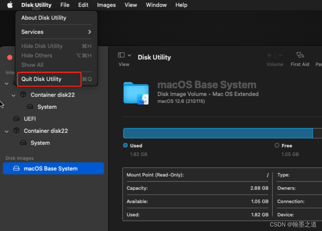Image resolution: width=322 pixels, height=231 pixels.
Task: Click the red close window button
Action: [10, 57]
